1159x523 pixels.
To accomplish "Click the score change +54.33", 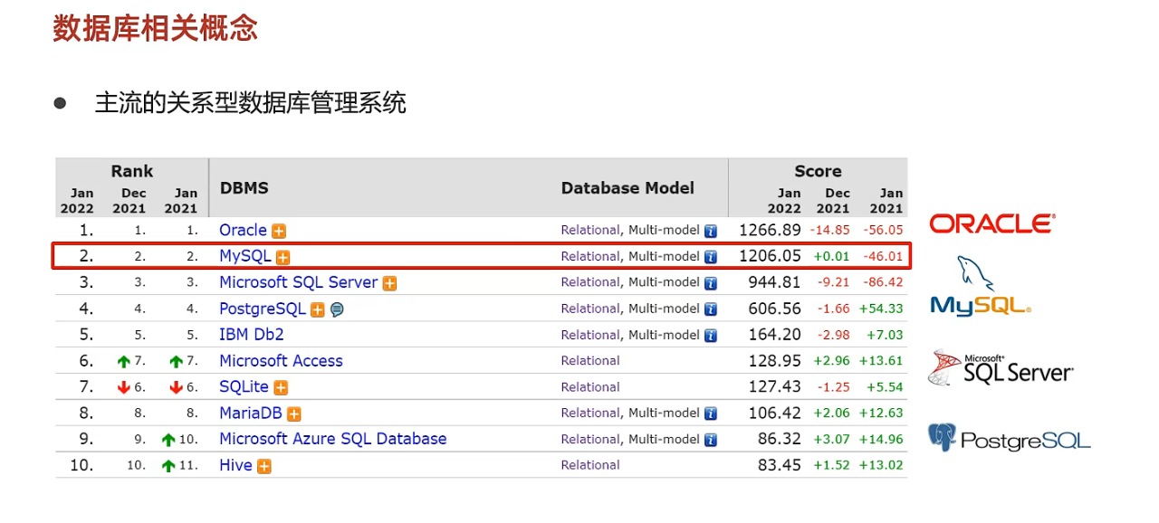I will 881,309.
